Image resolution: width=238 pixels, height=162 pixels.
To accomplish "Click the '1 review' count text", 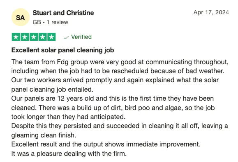I will [x=58, y=22].
